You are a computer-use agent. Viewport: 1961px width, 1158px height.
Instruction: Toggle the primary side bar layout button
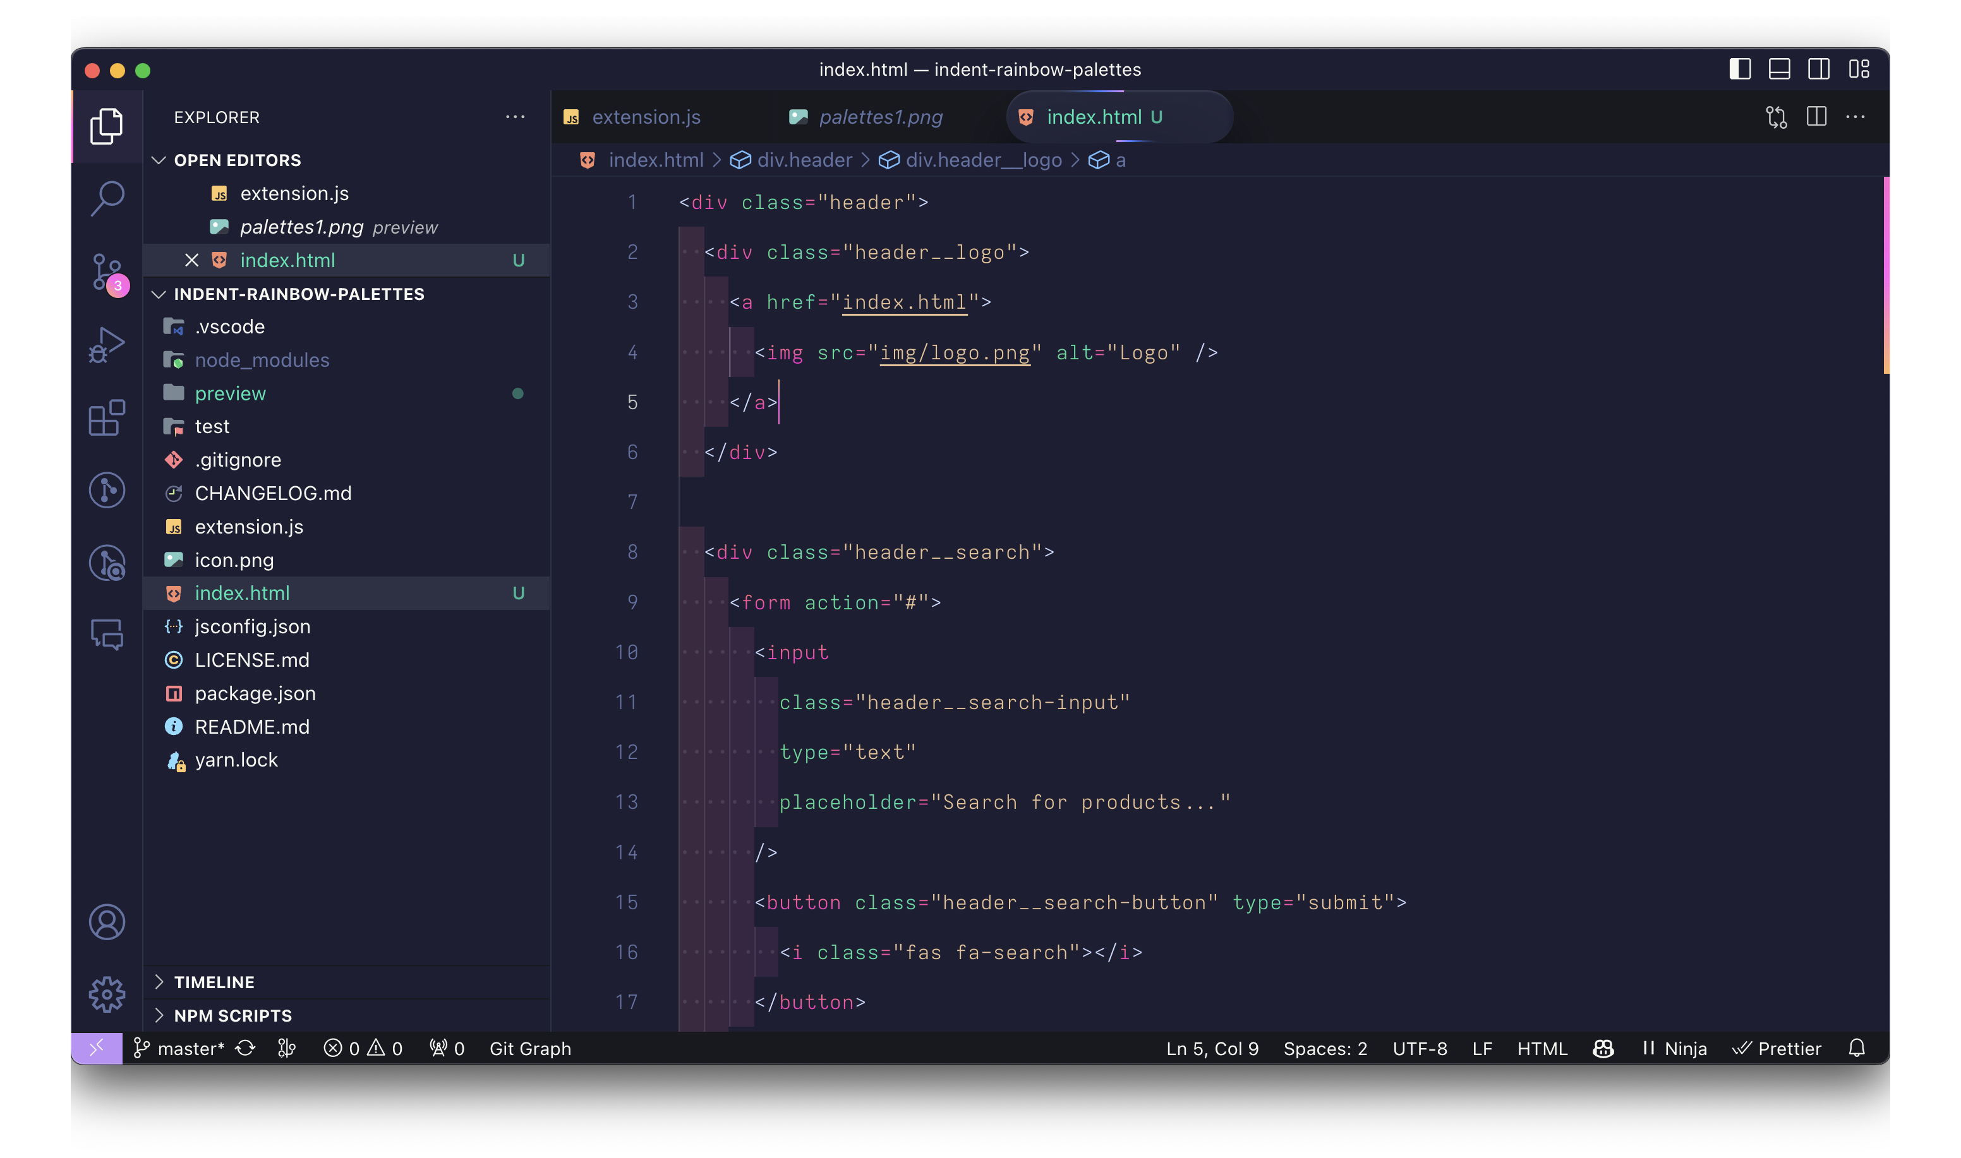coord(1739,69)
